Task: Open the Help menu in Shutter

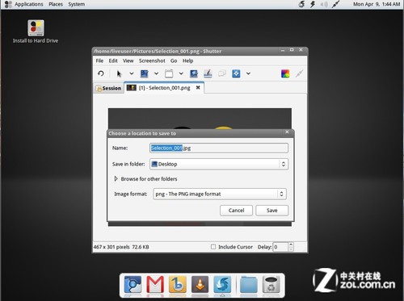Action: pos(187,61)
